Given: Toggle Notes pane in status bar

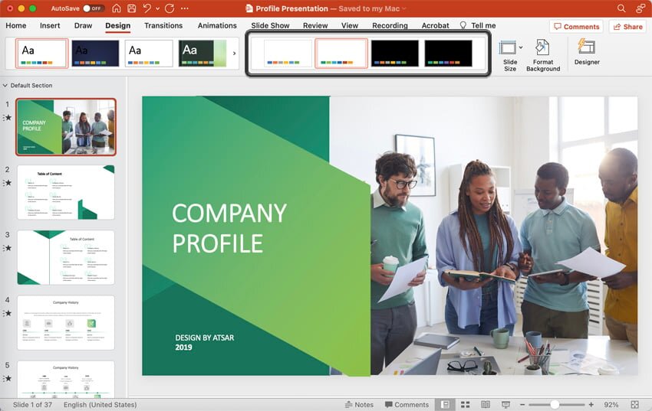Looking at the screenshot, I should click(358, 404).
